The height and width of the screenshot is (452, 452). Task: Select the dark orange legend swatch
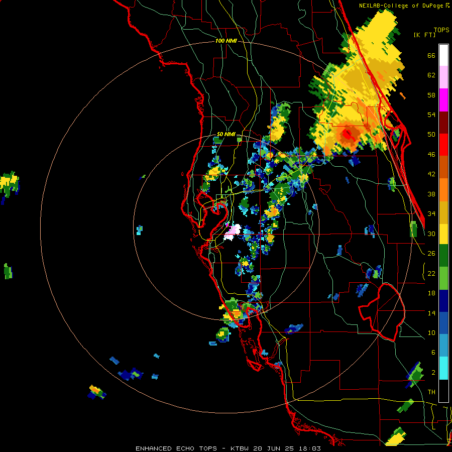pyautogui.click(x=443, y=167)
